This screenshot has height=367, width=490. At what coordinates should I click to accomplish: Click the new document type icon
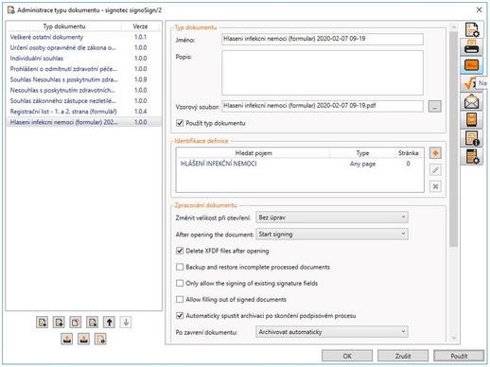[42, 323]
